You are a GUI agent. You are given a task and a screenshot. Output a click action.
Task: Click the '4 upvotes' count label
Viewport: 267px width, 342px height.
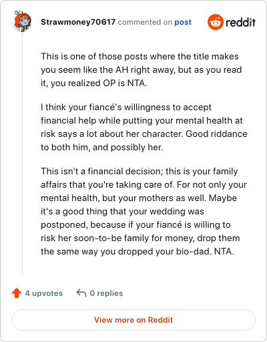(44, 293)
